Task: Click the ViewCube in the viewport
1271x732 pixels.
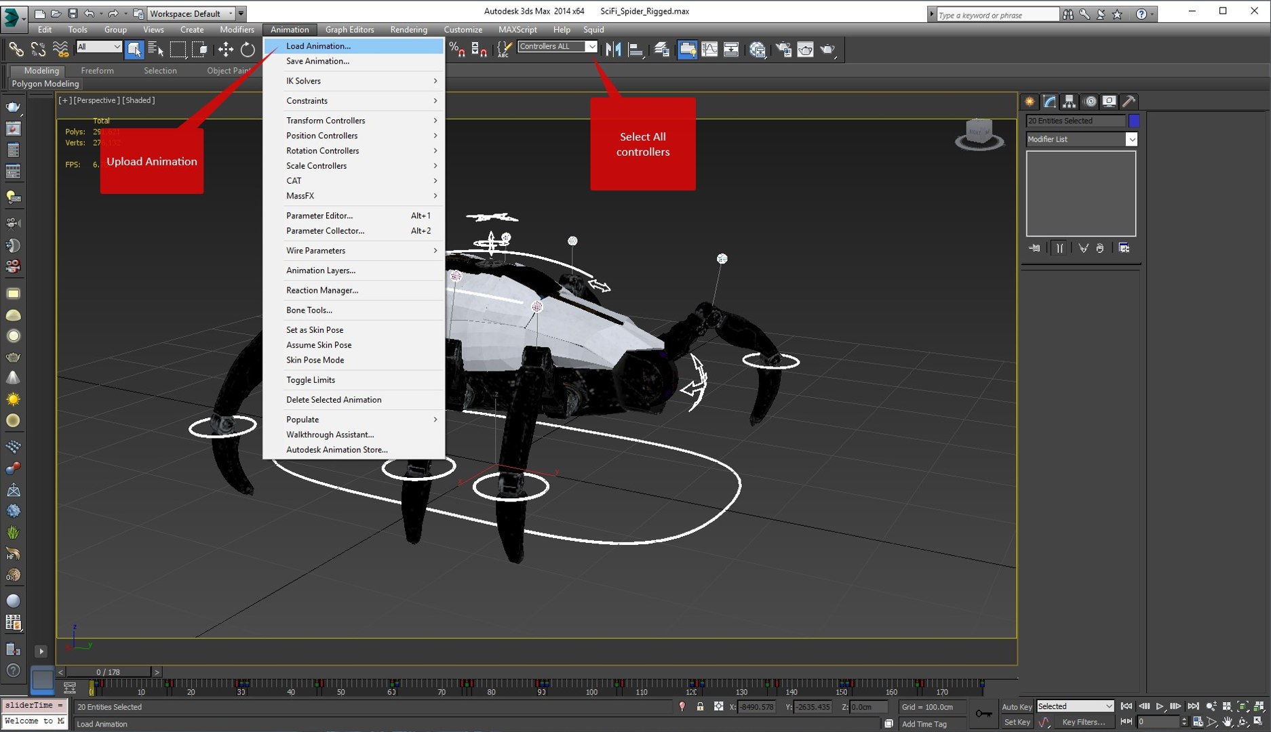Action: [979, 134]
